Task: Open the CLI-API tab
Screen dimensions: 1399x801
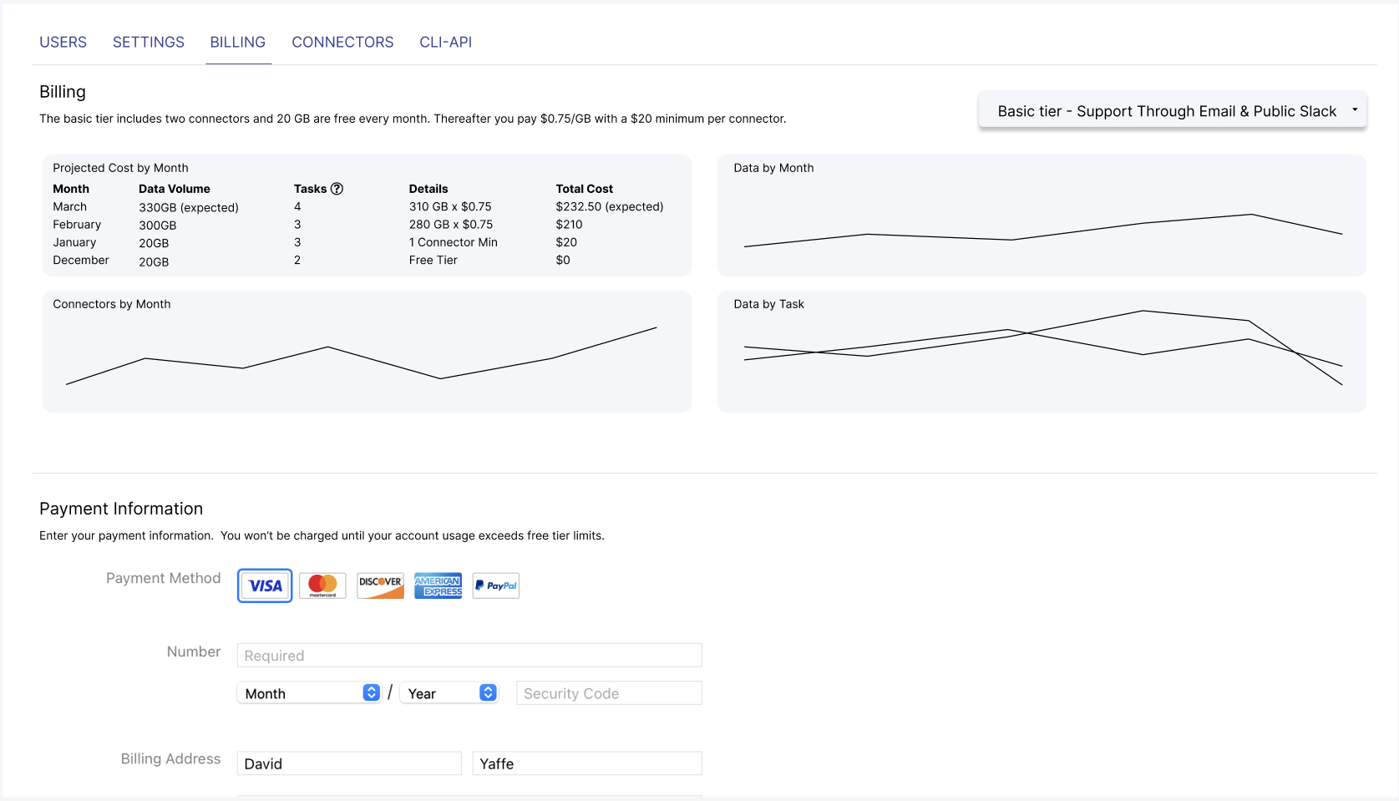Action: click(x=445, y=42)
